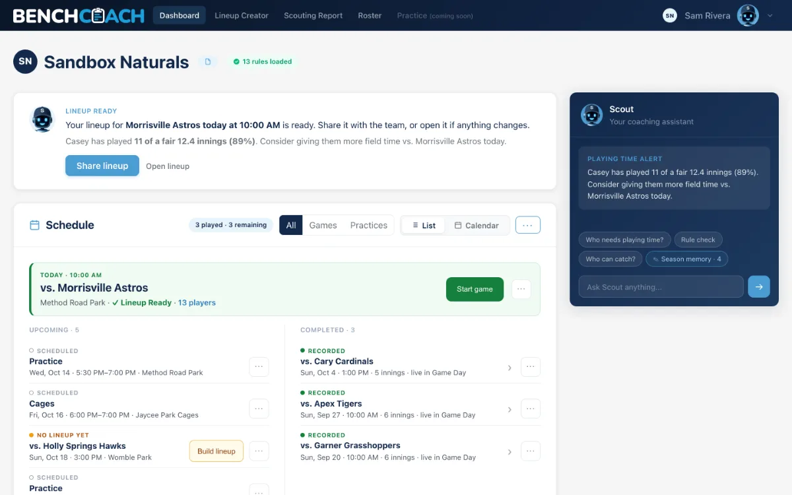
Task: Send message with the arrow button
Action: [x=758, y=286]
